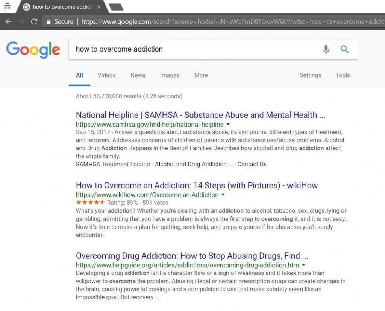The width and height of the screenshot is (385, 311).
Task: Click the Google favicon on the tab
Action: tap(27, 7)
